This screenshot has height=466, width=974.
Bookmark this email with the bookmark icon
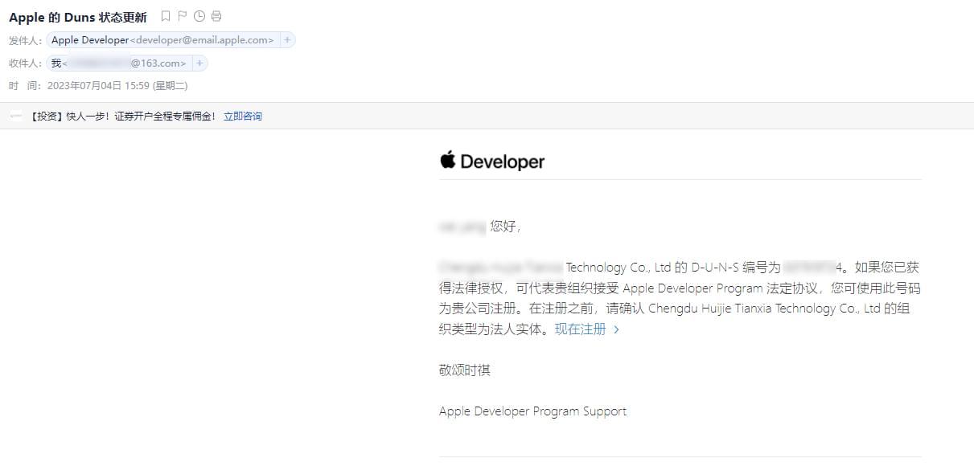(166, 17)
